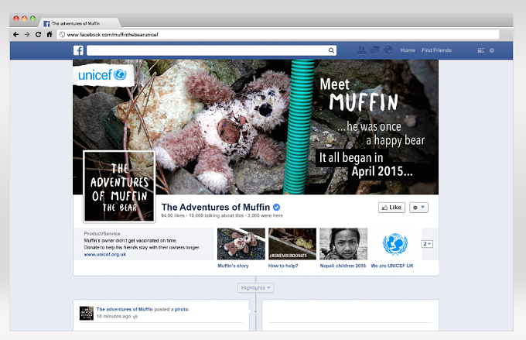Screen dimensions: 526x340
Task: Open the page gear dropdown button
Action: (418, 208)
